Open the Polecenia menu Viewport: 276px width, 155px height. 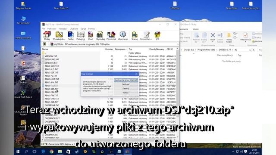coord(52,29)
